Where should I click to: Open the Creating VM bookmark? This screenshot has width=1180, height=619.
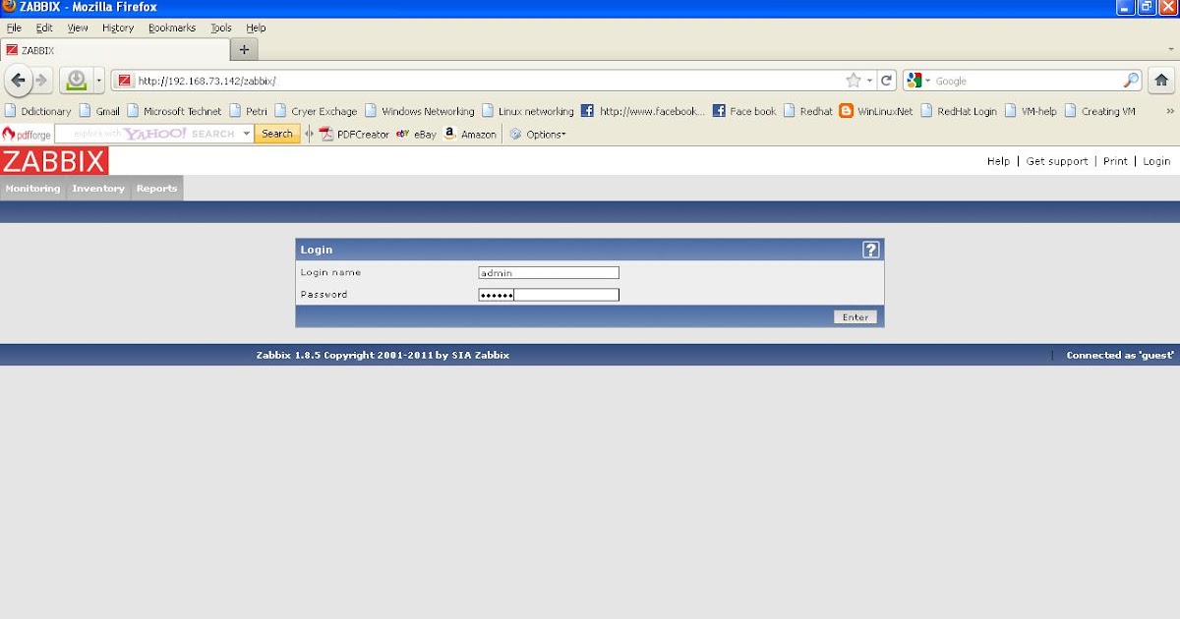pos(1099,111)
